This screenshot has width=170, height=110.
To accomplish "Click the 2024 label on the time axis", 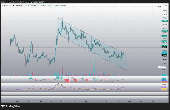I will (62, 101).
